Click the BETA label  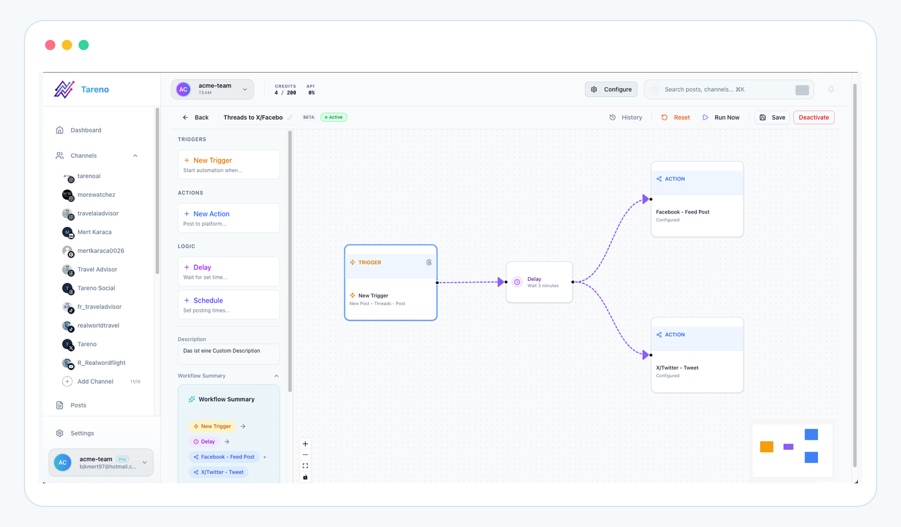[x=309, y=117]
